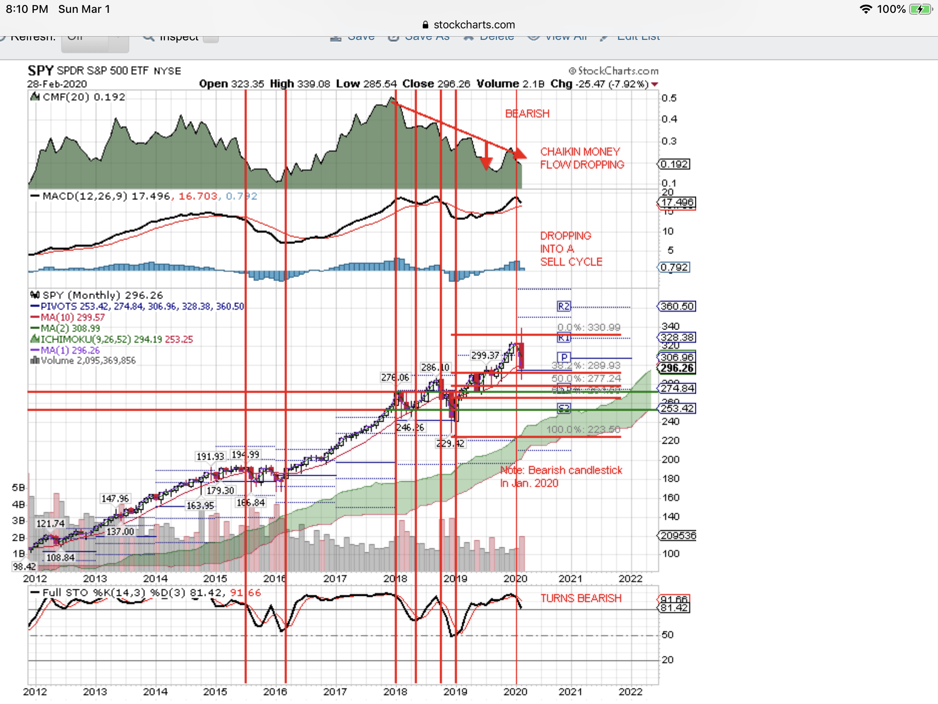Click the R2 pivot marker

tap(564, 306)
